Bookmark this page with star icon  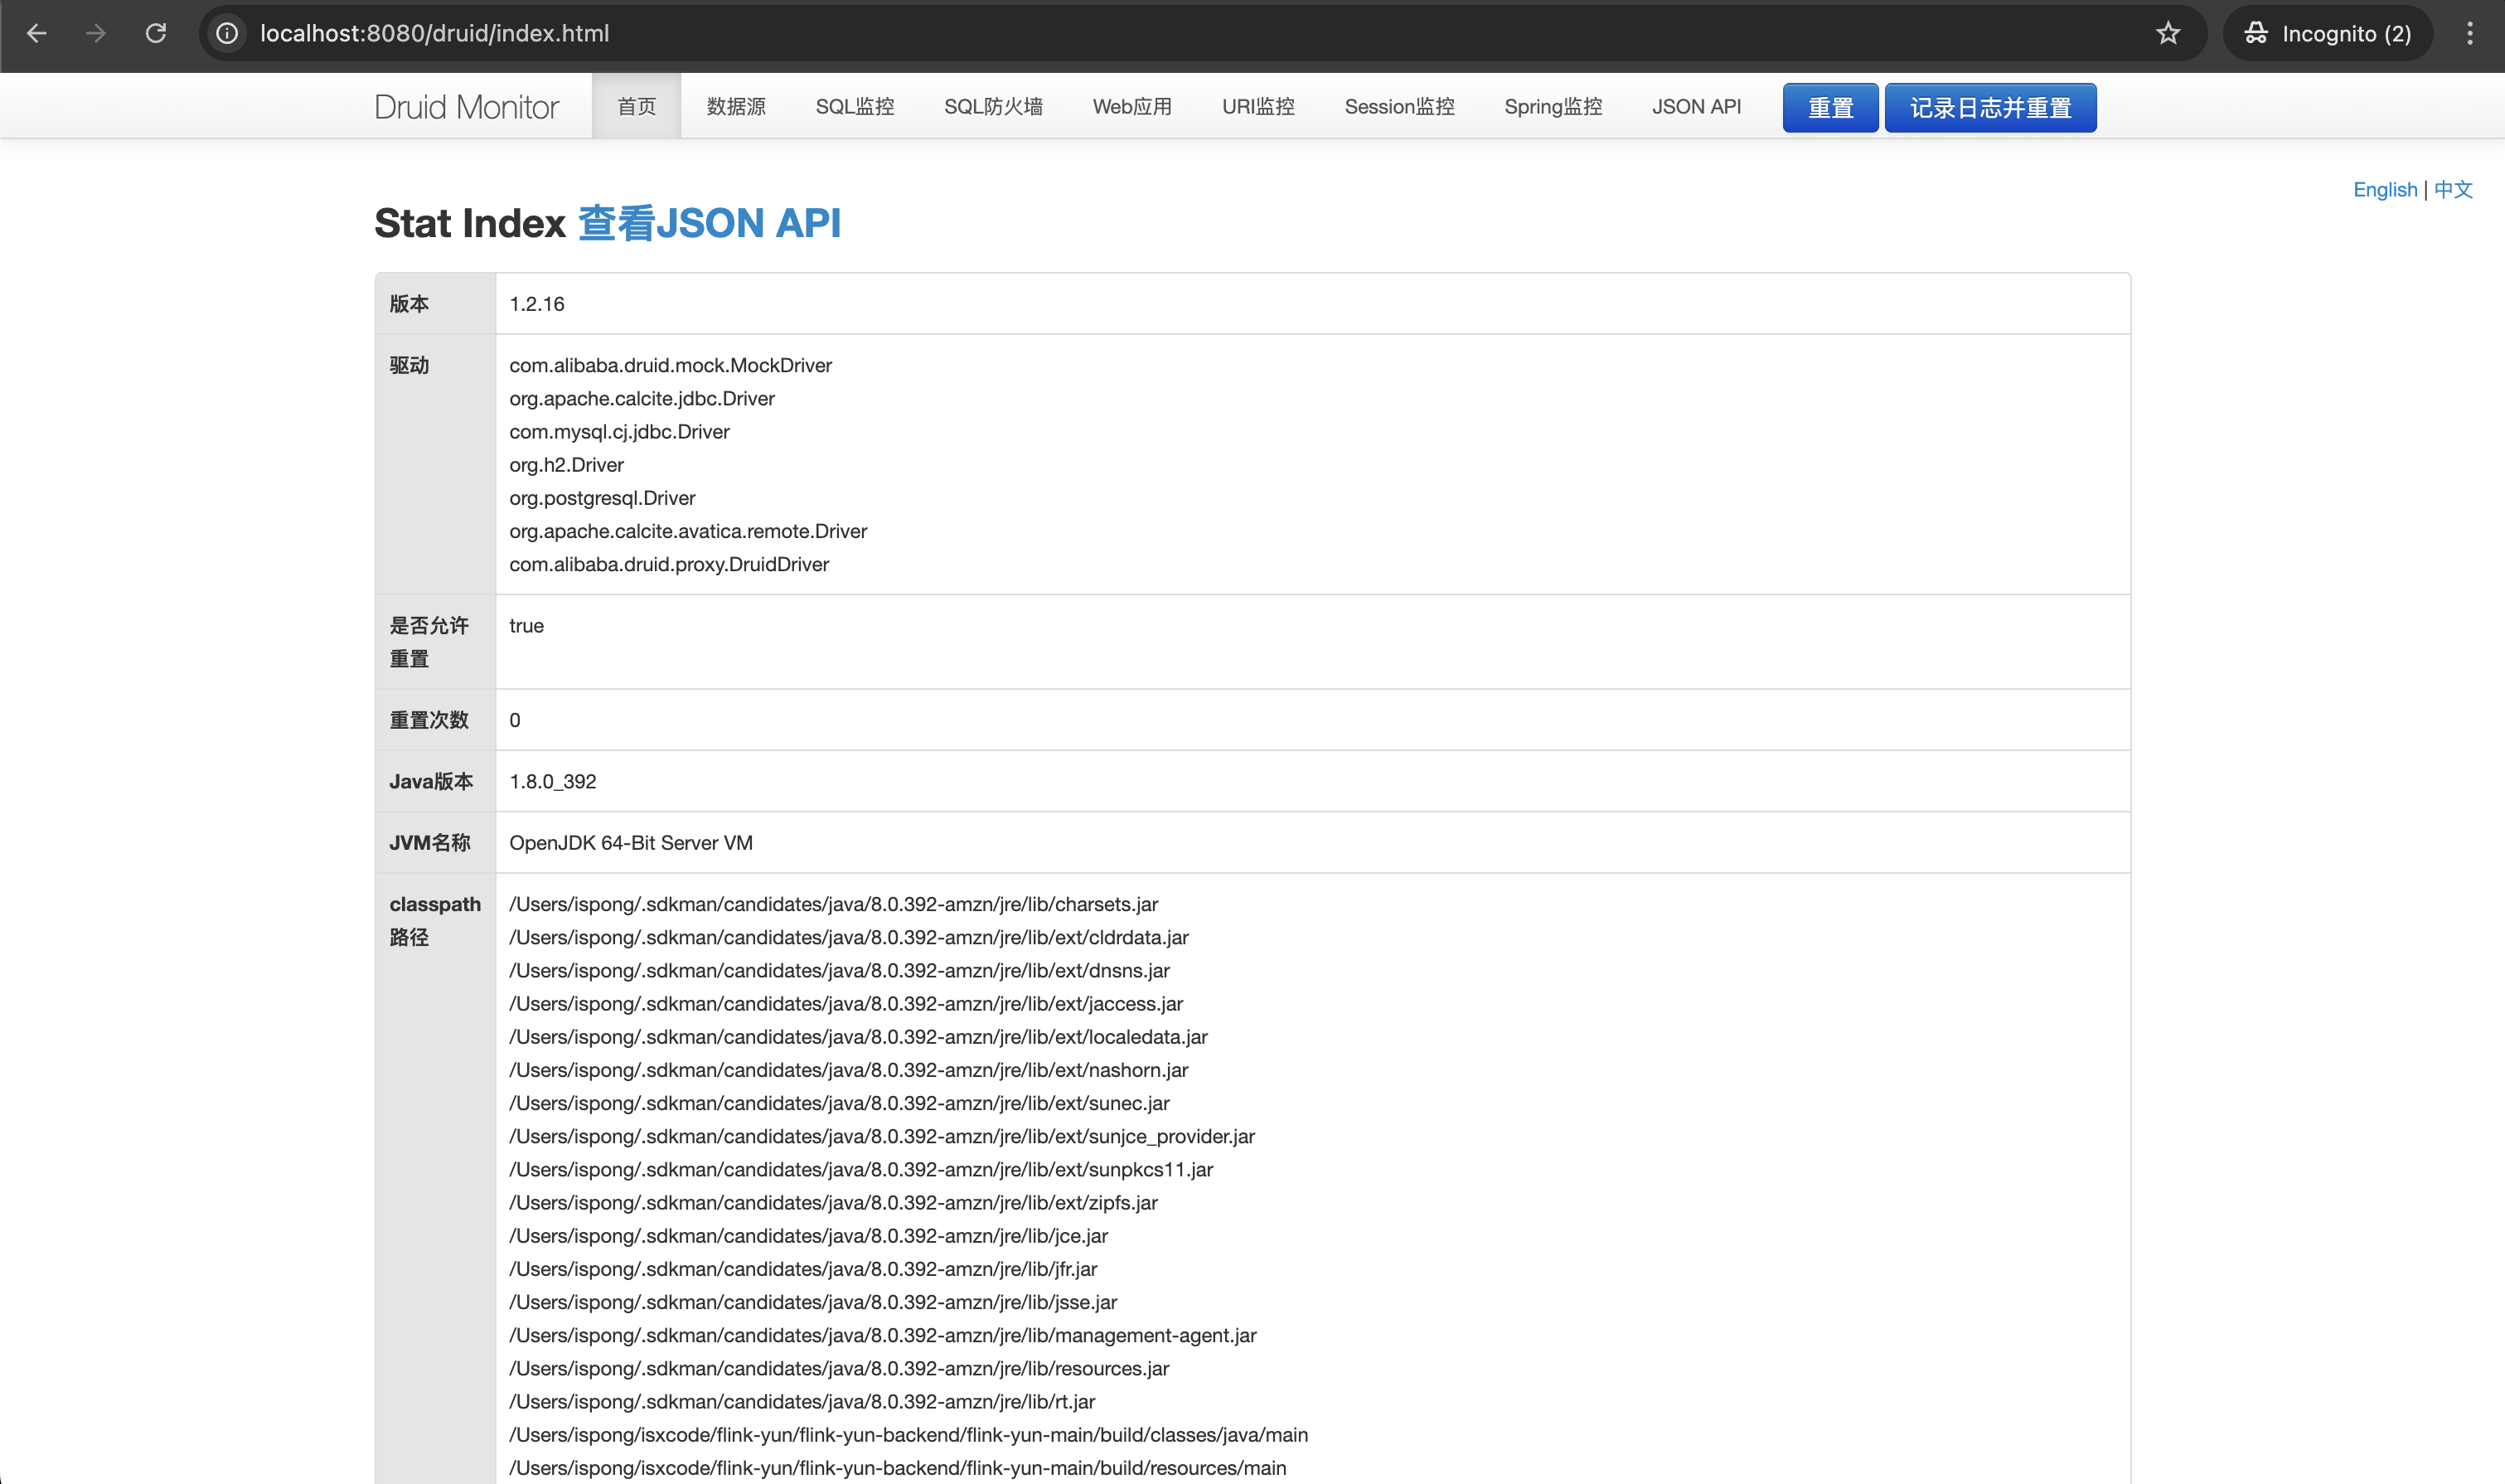pyautogui.click(x=2167, y=33)
